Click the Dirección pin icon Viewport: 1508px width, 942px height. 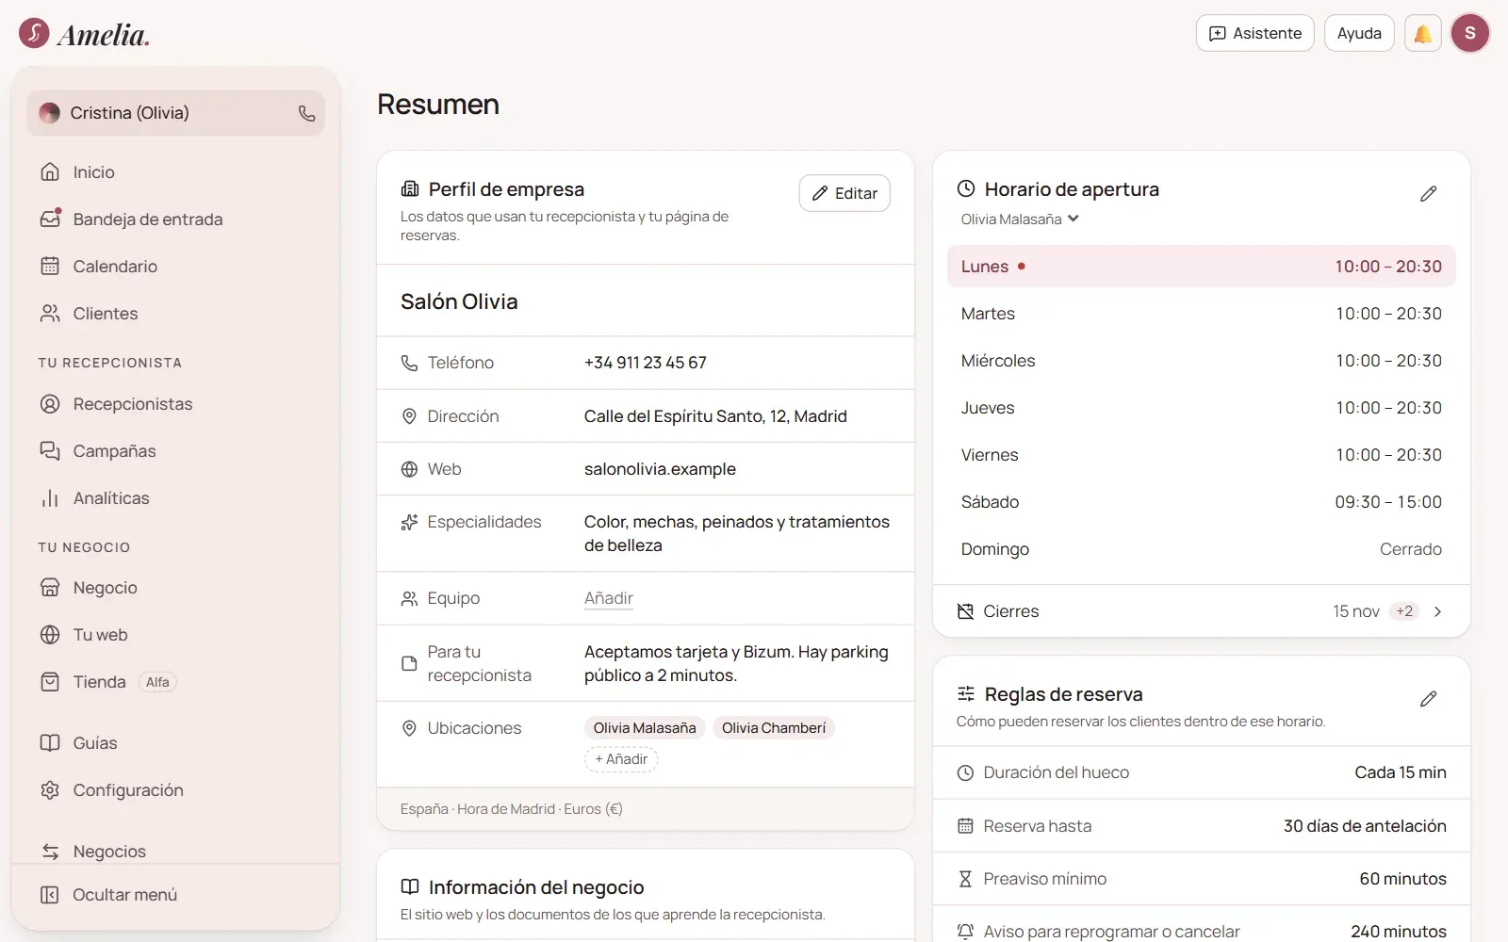click(x=409, y=416)
